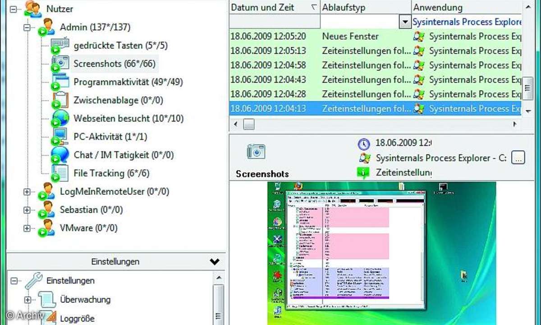This screenshot has height=325, width=541.
Task: Click the window icon for Programmaktivität
Action: [x=60, y=82]
